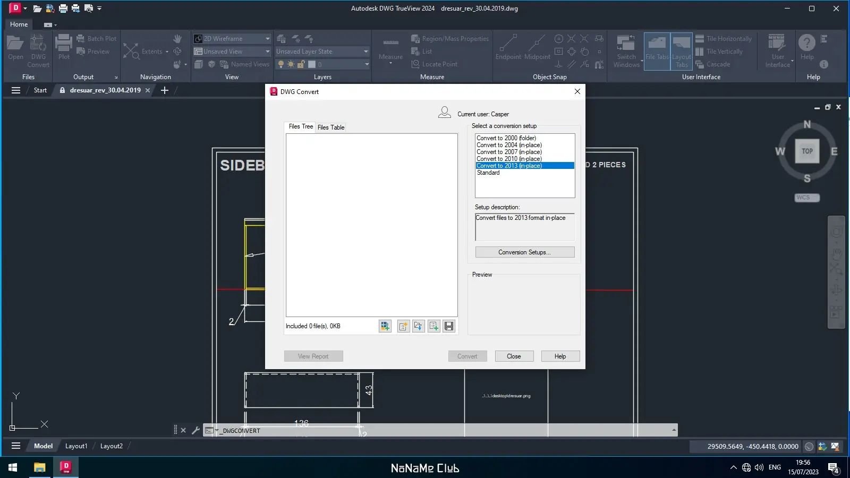Expand the 2D Wireframe visual style dropdown
850x478 pixels.
point(267,39)
